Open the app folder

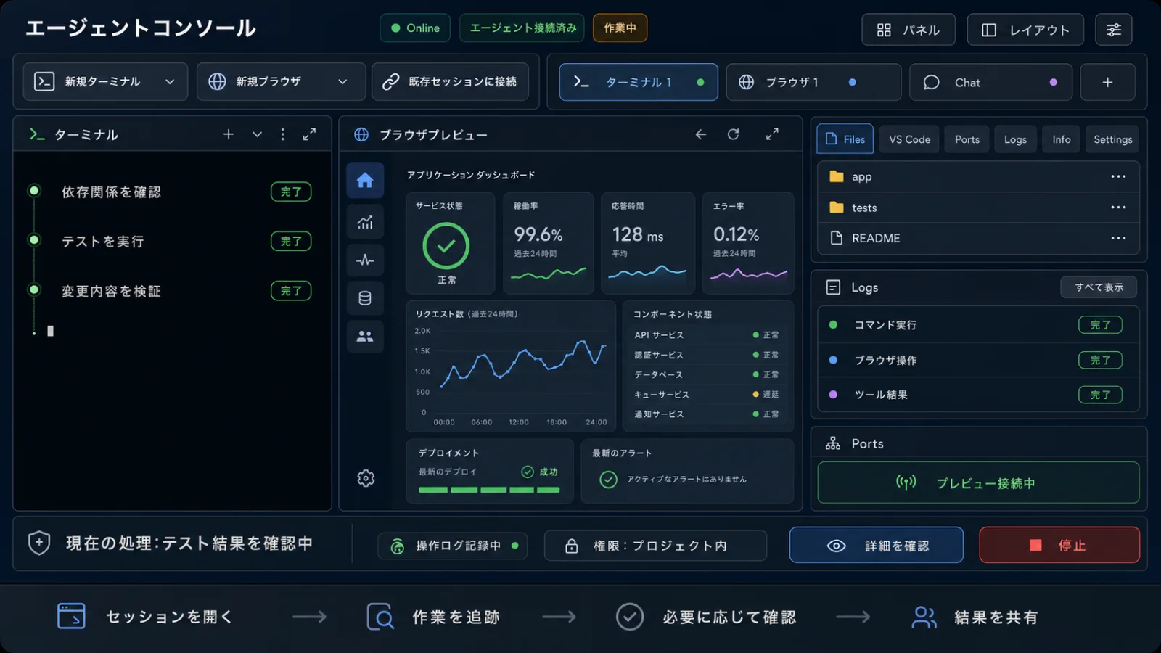tap(978, 176)
